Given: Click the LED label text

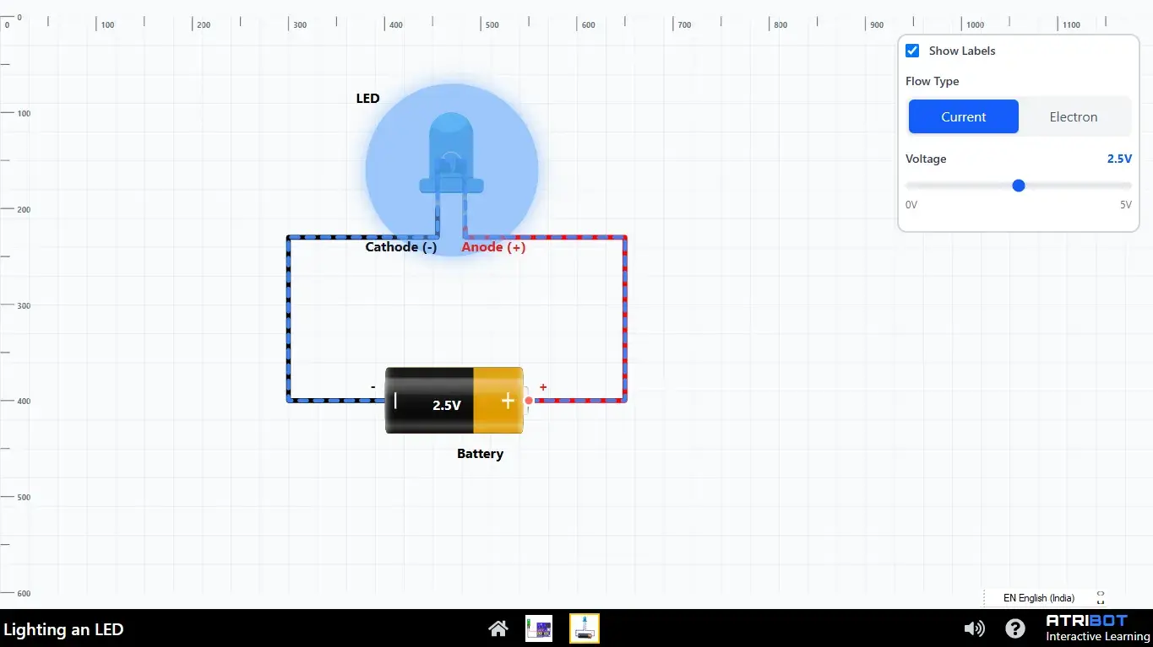Looking at the screenshot, I should click(367, 99).
